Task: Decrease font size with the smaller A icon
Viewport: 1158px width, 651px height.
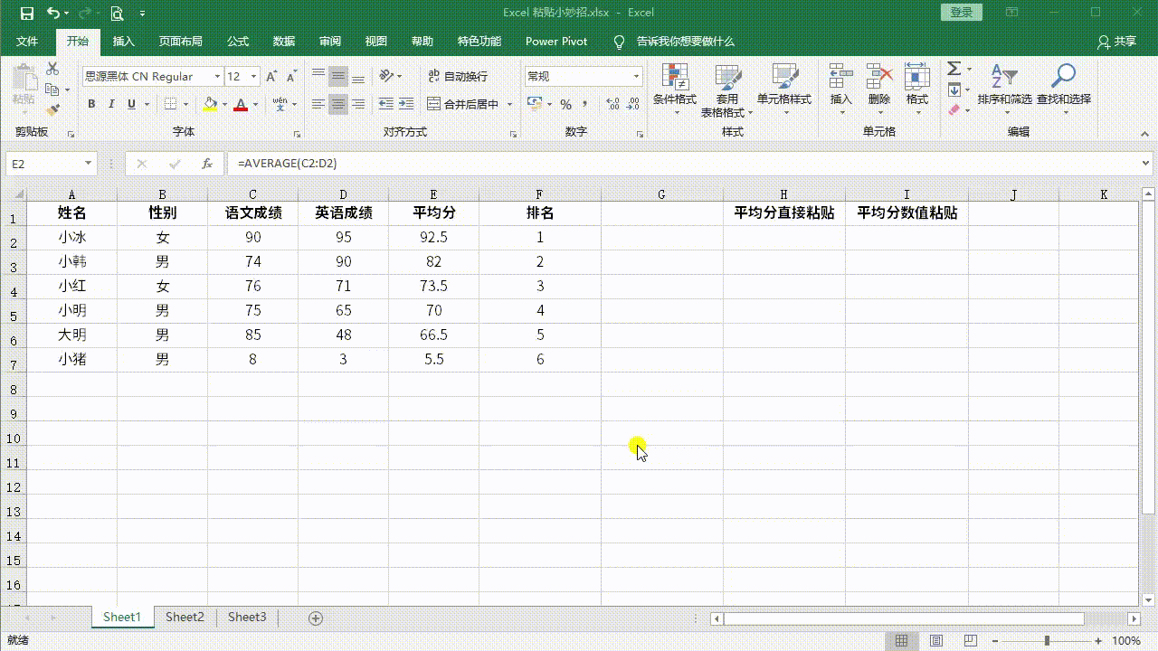Action: 291,77
